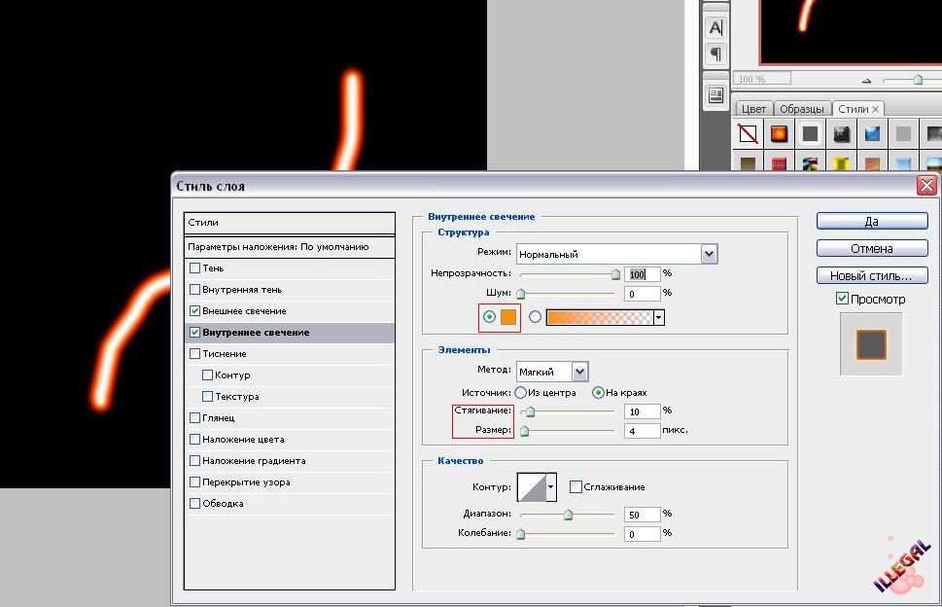Open the Character panel icon
Screen dimensions: 942x607
tap(715, 28)
